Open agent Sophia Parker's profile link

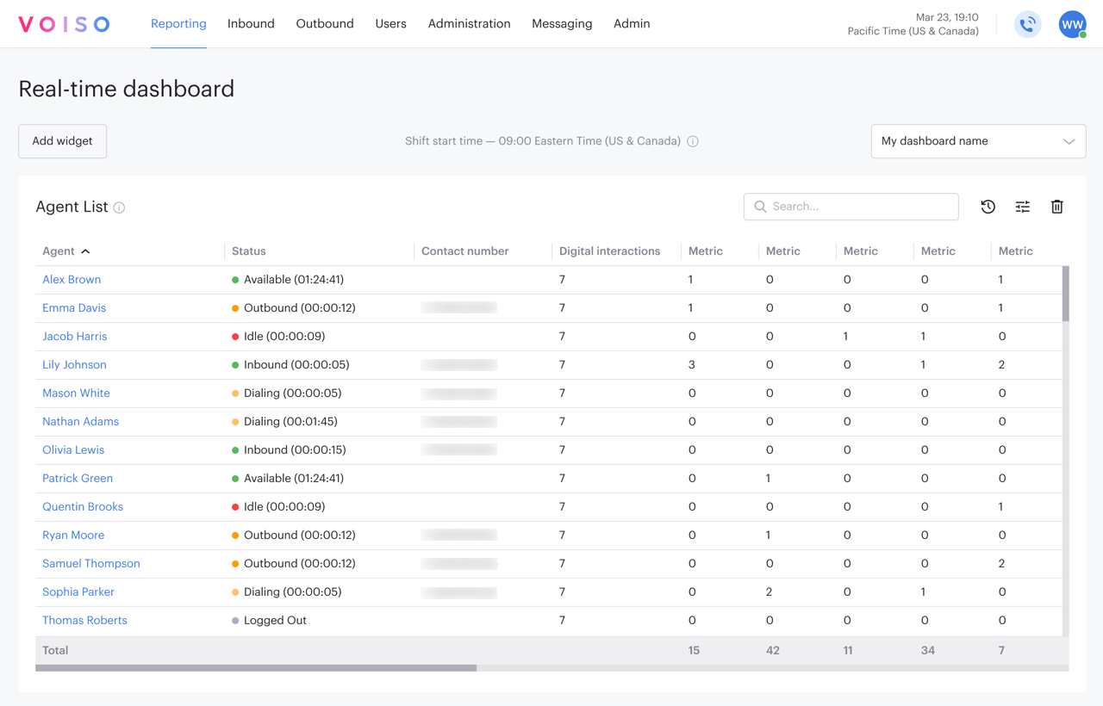pyautogui.click(x=78, y=591)
